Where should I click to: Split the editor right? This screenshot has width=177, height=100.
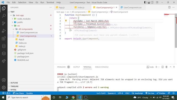point(169,7)
